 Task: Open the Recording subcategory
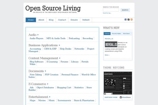88,38
